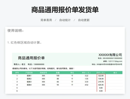Select the product cell 名称1

pyautogui.click(x=29, y=76)
